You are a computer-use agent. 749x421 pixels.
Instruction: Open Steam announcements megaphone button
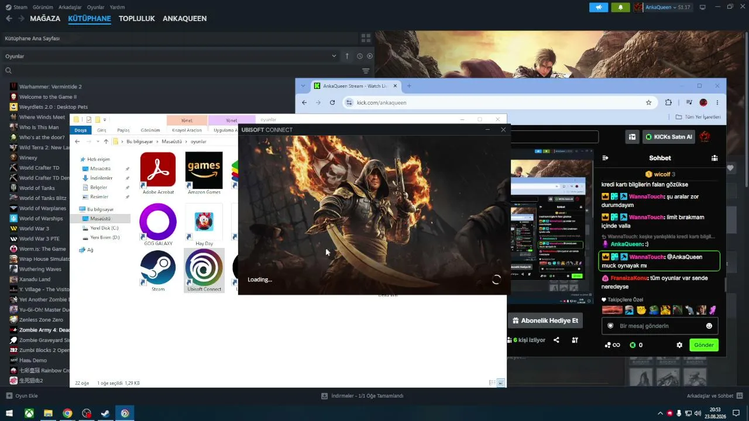point(599,7)
